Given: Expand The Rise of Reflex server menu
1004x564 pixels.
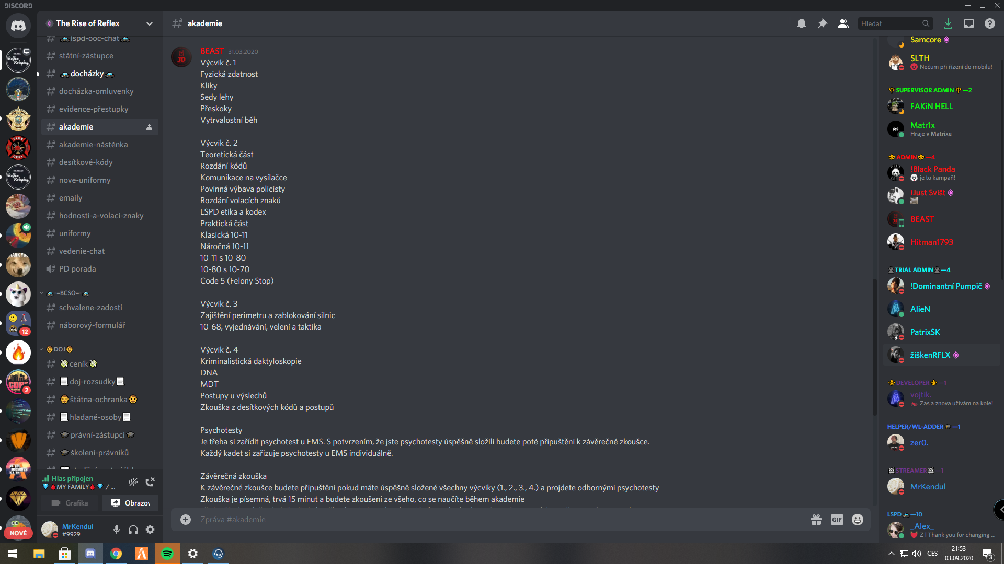Looking at the screenshot, I should (100, 23).
